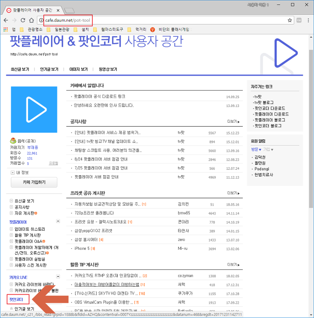Open post OBS VirtualCam Plugin을 이용한
The image size is (314, 318).
[x=104, y=302]
